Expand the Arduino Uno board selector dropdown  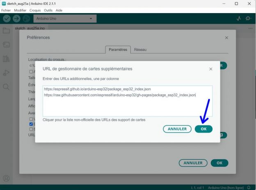pos(66,19)
